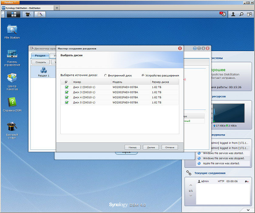Uncheck Диск 5 (DX510-1) checkbox
The image size is (255, 213).
[x=66, y=103]
